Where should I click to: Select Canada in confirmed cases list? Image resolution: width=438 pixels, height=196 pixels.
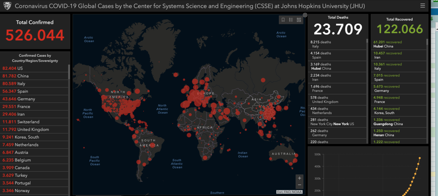coord(35,168)
